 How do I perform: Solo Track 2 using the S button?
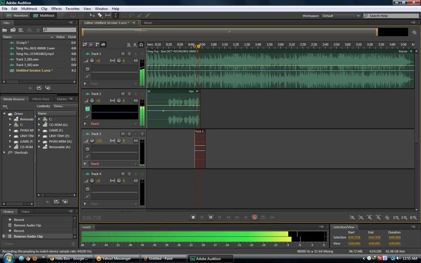click(129, 94)
